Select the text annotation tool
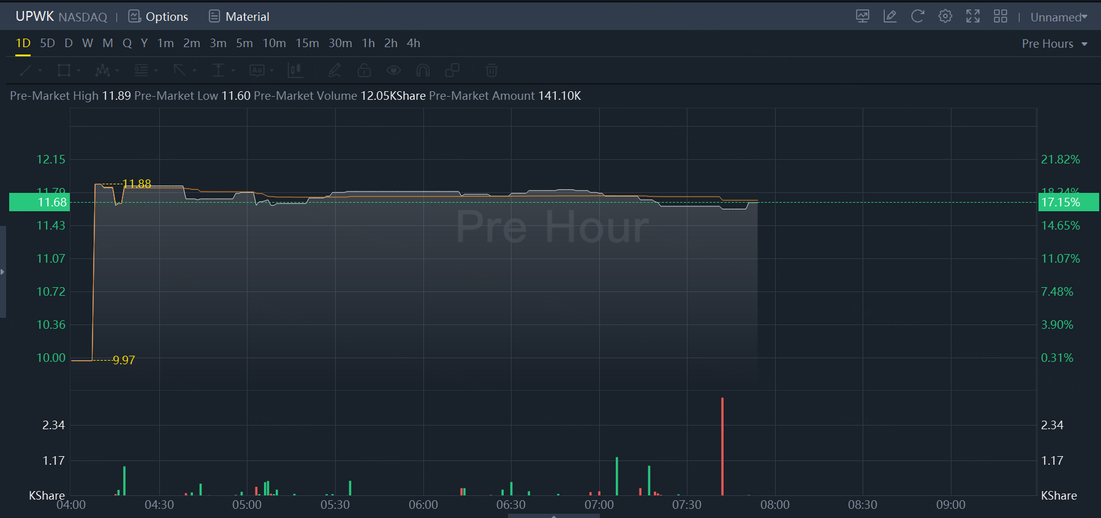Screen dimensions: 1101x518 tap(257, 70)
